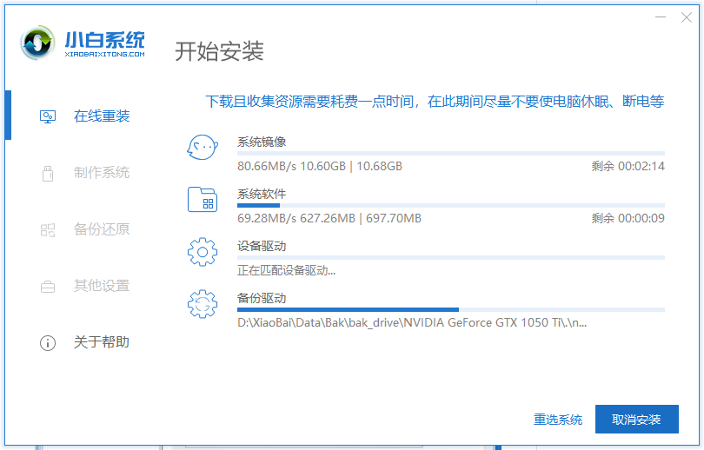The width and height of the screenshot is (704, 450).
Task: Click the 制作系统 USB drive icon
Action: [x=48, y=173]
